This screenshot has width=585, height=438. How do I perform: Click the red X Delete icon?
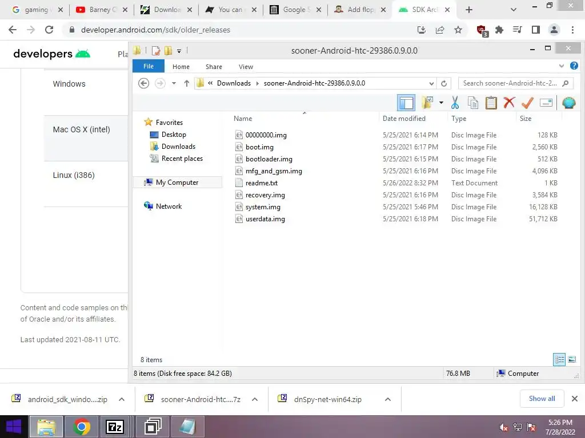click(509, 103)
